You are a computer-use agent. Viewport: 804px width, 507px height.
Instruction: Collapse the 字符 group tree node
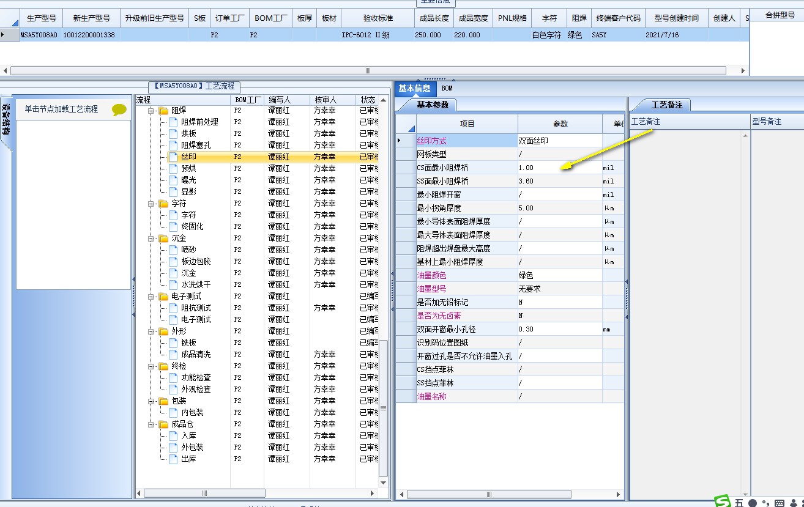click(x=151, y=204)
